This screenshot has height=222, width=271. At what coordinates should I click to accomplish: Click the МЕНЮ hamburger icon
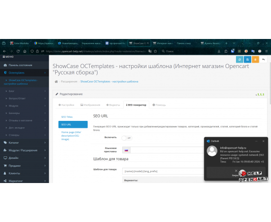[4, 57]
